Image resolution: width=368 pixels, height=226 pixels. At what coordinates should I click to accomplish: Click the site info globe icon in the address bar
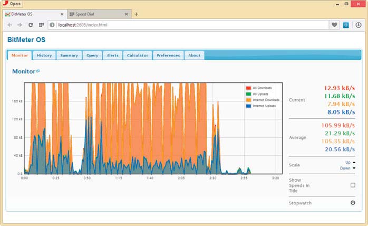pos(52,25)
